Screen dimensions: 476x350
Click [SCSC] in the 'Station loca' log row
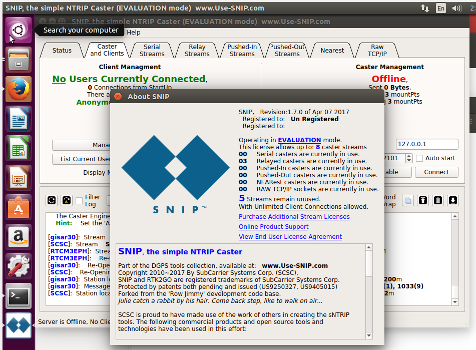pyautogui.click(x=60, y=293)
